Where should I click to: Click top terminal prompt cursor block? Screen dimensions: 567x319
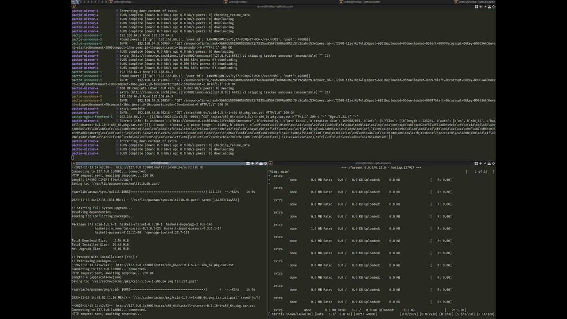[73, 157]
